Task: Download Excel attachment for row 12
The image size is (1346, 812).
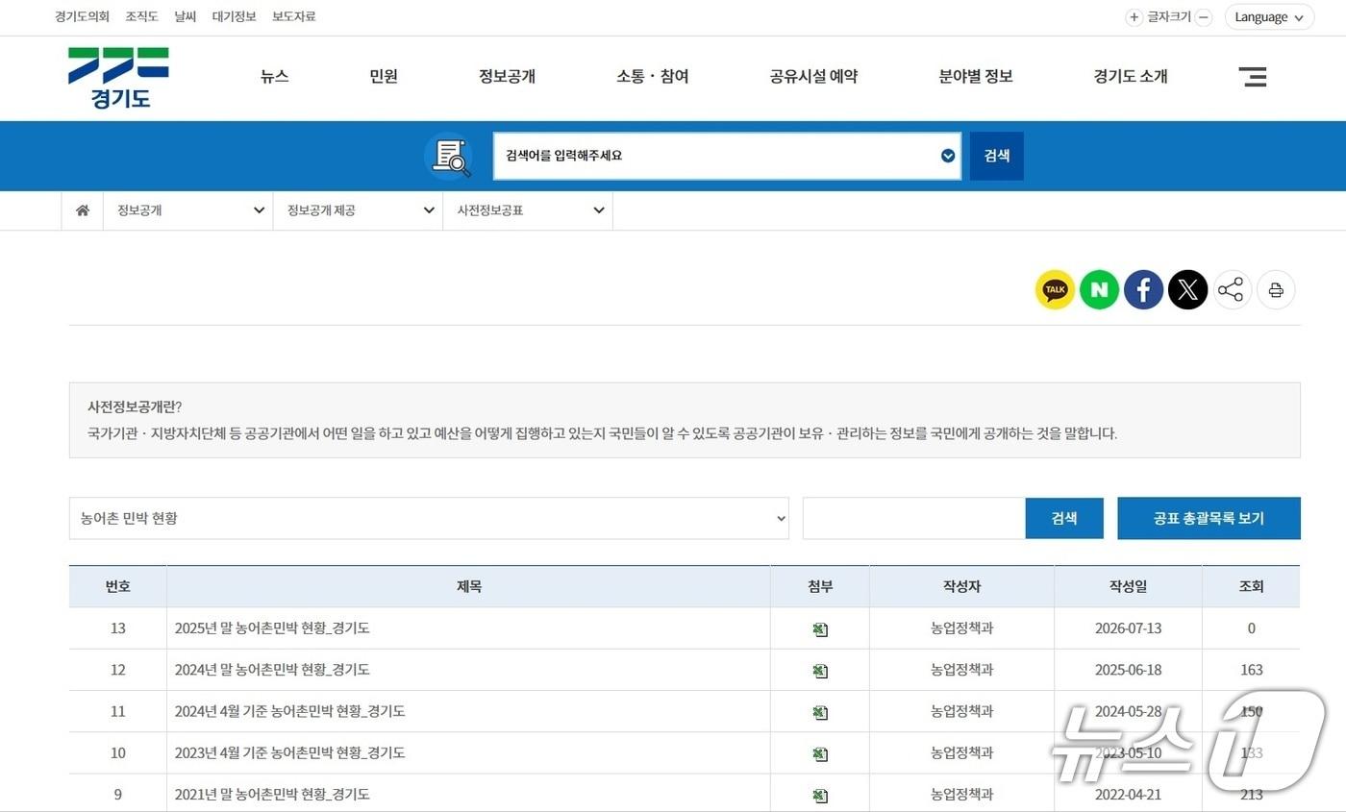Action: (x=820, y=671)
